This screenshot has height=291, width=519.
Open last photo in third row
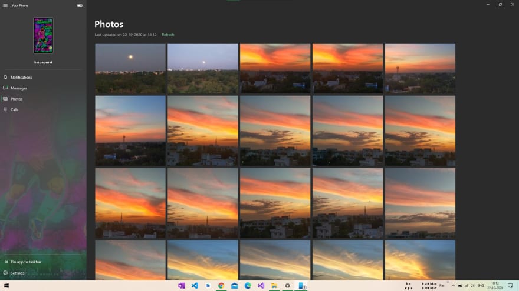[420, 203]
